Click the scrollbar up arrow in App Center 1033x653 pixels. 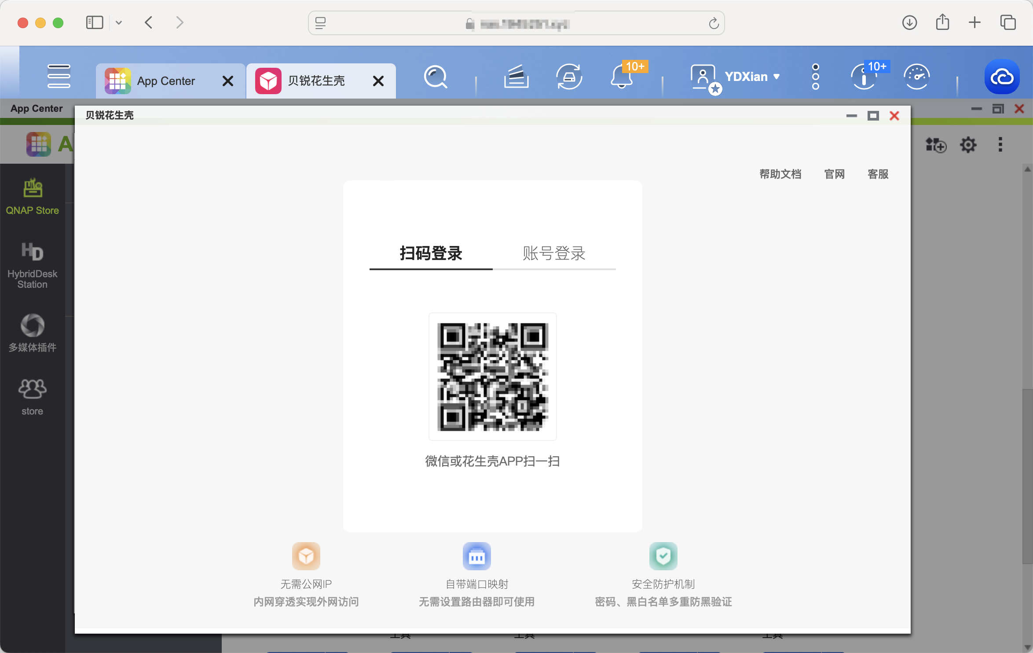(1027, 169)
